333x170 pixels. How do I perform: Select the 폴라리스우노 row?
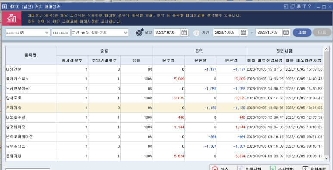(164, 79)
